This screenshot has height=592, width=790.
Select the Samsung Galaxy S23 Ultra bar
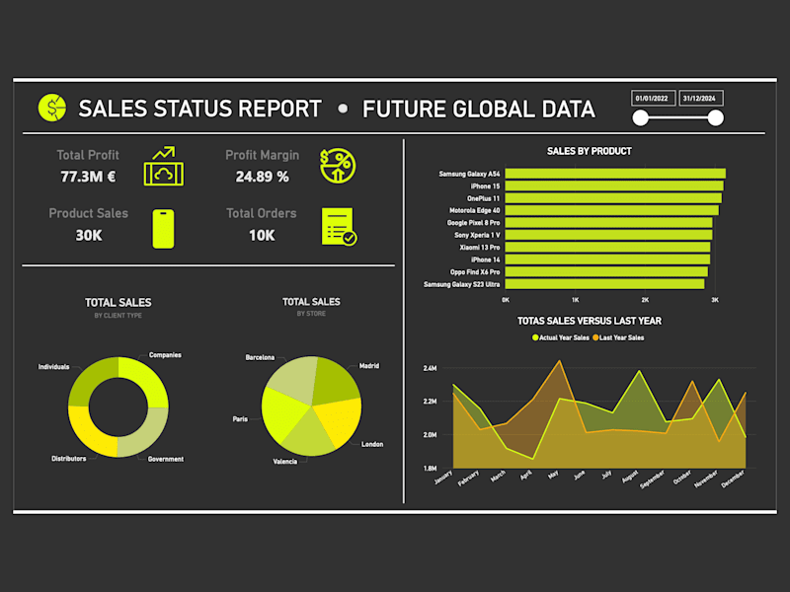click(x=604, y=284)
